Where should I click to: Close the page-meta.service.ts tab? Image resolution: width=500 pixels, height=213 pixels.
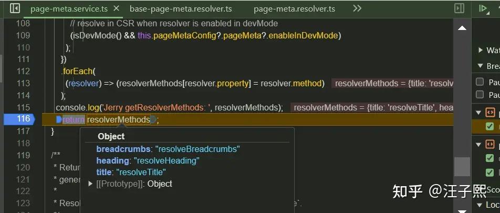[x=117, y=8]
